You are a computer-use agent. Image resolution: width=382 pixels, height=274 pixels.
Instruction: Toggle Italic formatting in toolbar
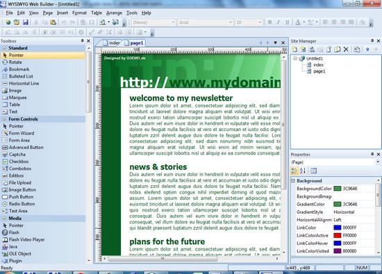tap(279, 22)
